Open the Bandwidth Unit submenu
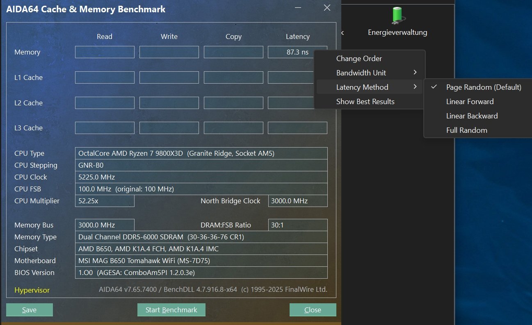 [369, 73]
